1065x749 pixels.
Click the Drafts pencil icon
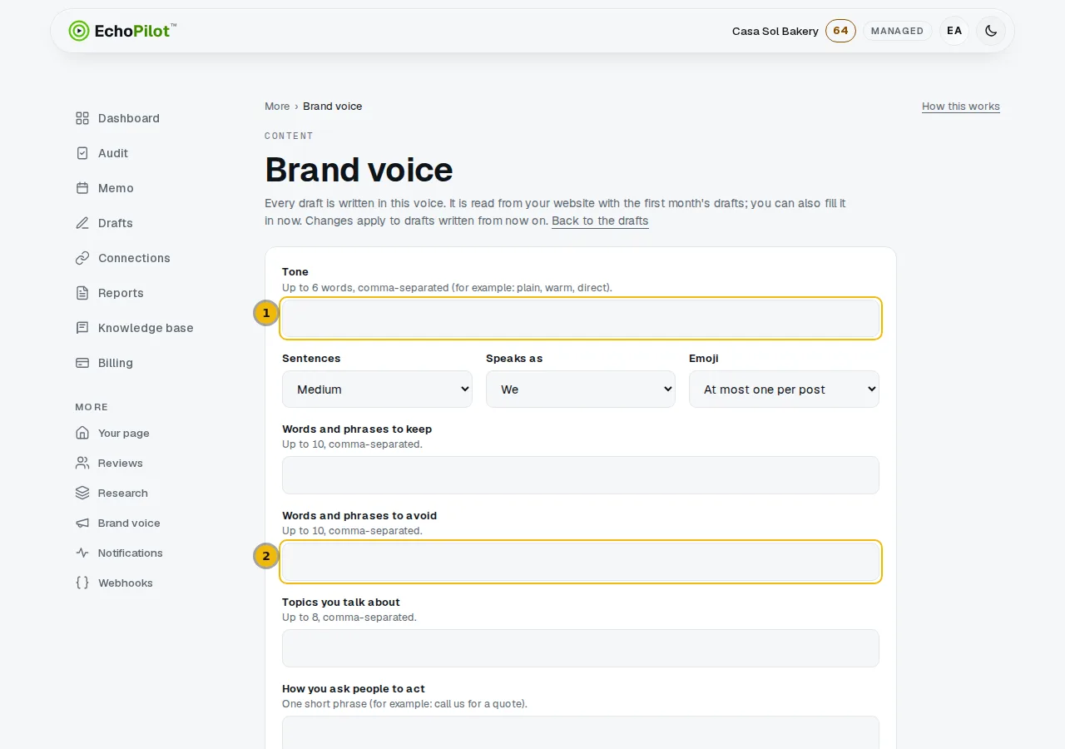point(82,223)
